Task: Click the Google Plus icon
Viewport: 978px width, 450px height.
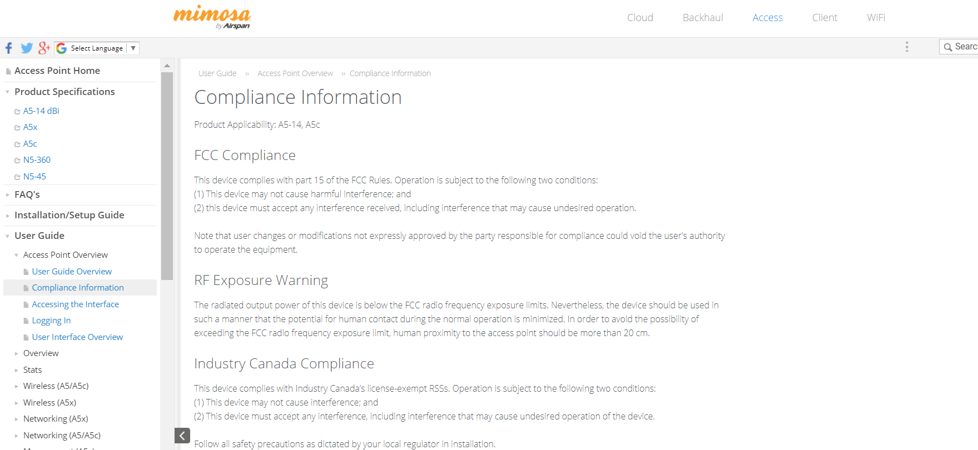Action: 44,48
